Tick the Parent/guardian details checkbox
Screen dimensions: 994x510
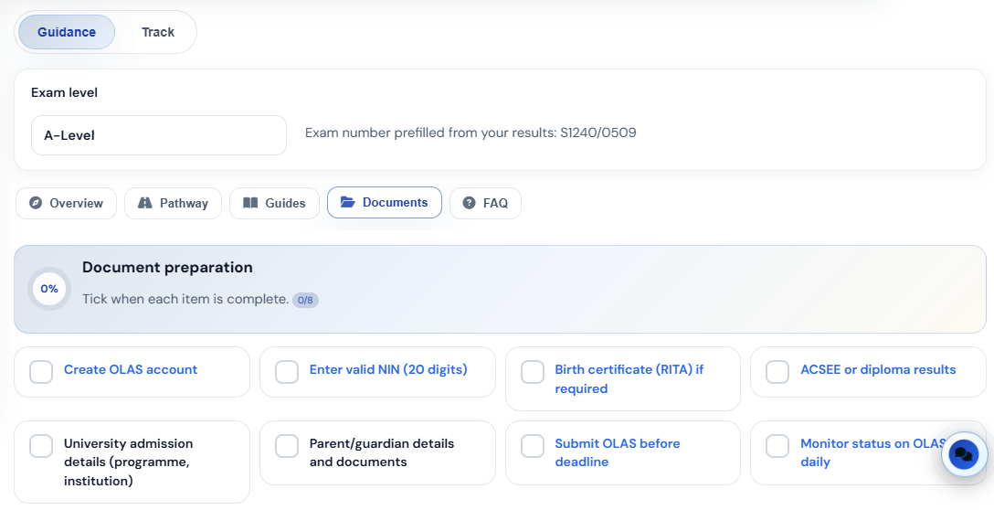[287, 446]
